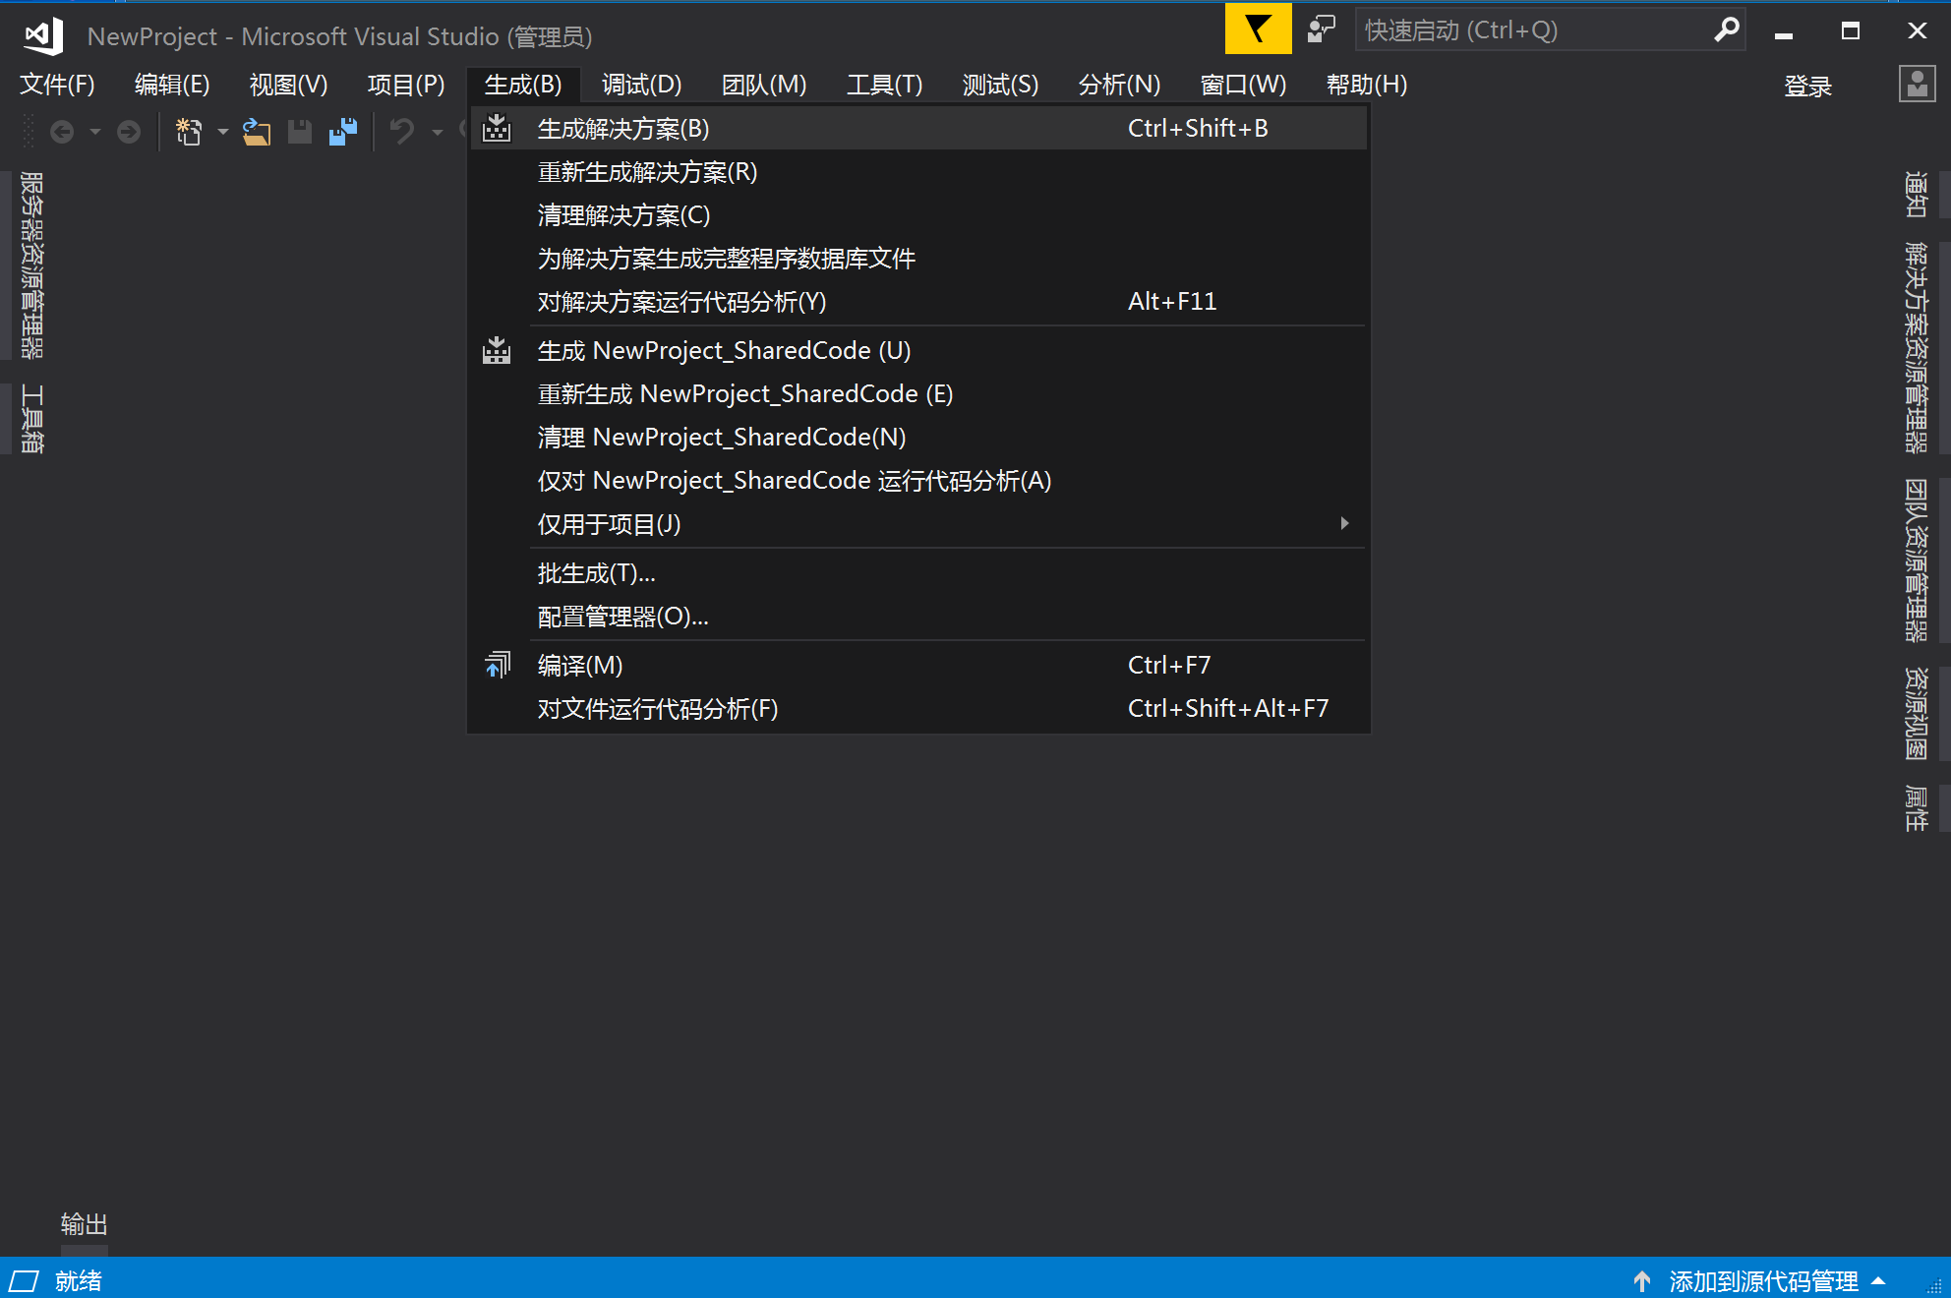This screenshot has width=1951, height=1298.
Task: Click the send feedback icon
Action: pyautogui.click(x=1321, y=30)
